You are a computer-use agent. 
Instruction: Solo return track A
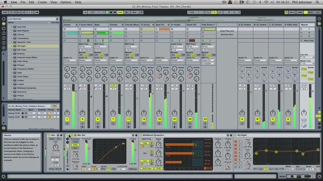coord(242,124)
